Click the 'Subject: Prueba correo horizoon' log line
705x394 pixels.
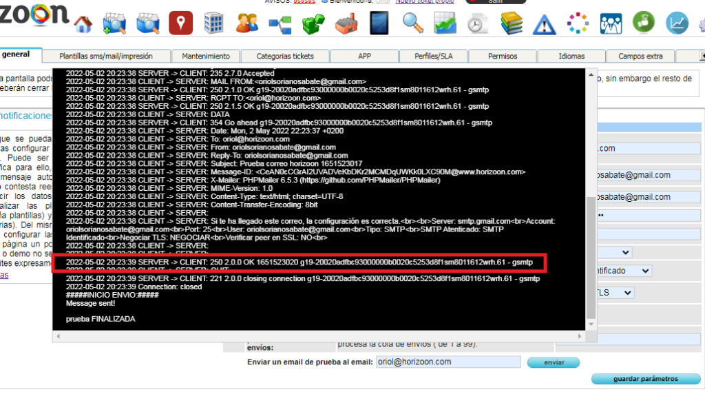pos(214,164)
